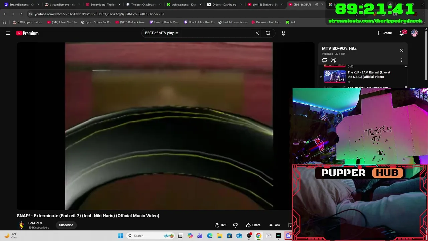The image size is (428, 241).
Task: Open YouTube notifications bell
Action: [x=402, y=33]
